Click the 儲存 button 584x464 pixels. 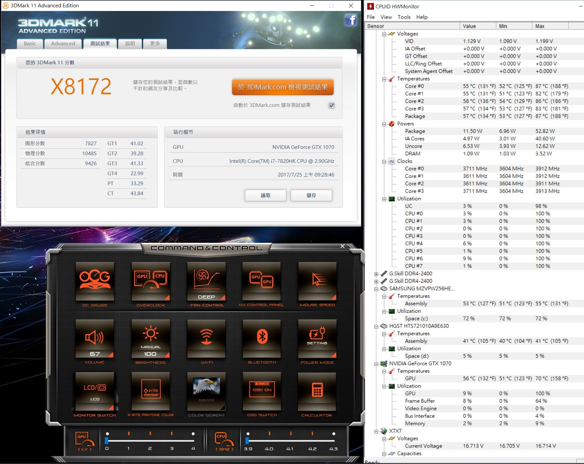311,195
